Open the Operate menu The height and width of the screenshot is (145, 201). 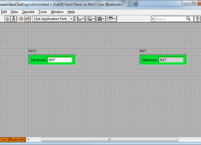(x=28, y=12)
